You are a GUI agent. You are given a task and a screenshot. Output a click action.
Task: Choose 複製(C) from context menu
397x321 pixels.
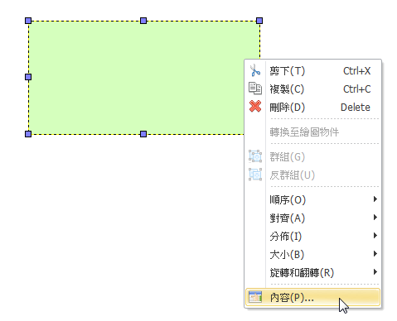pyautogui.click(x=312, y=89)
